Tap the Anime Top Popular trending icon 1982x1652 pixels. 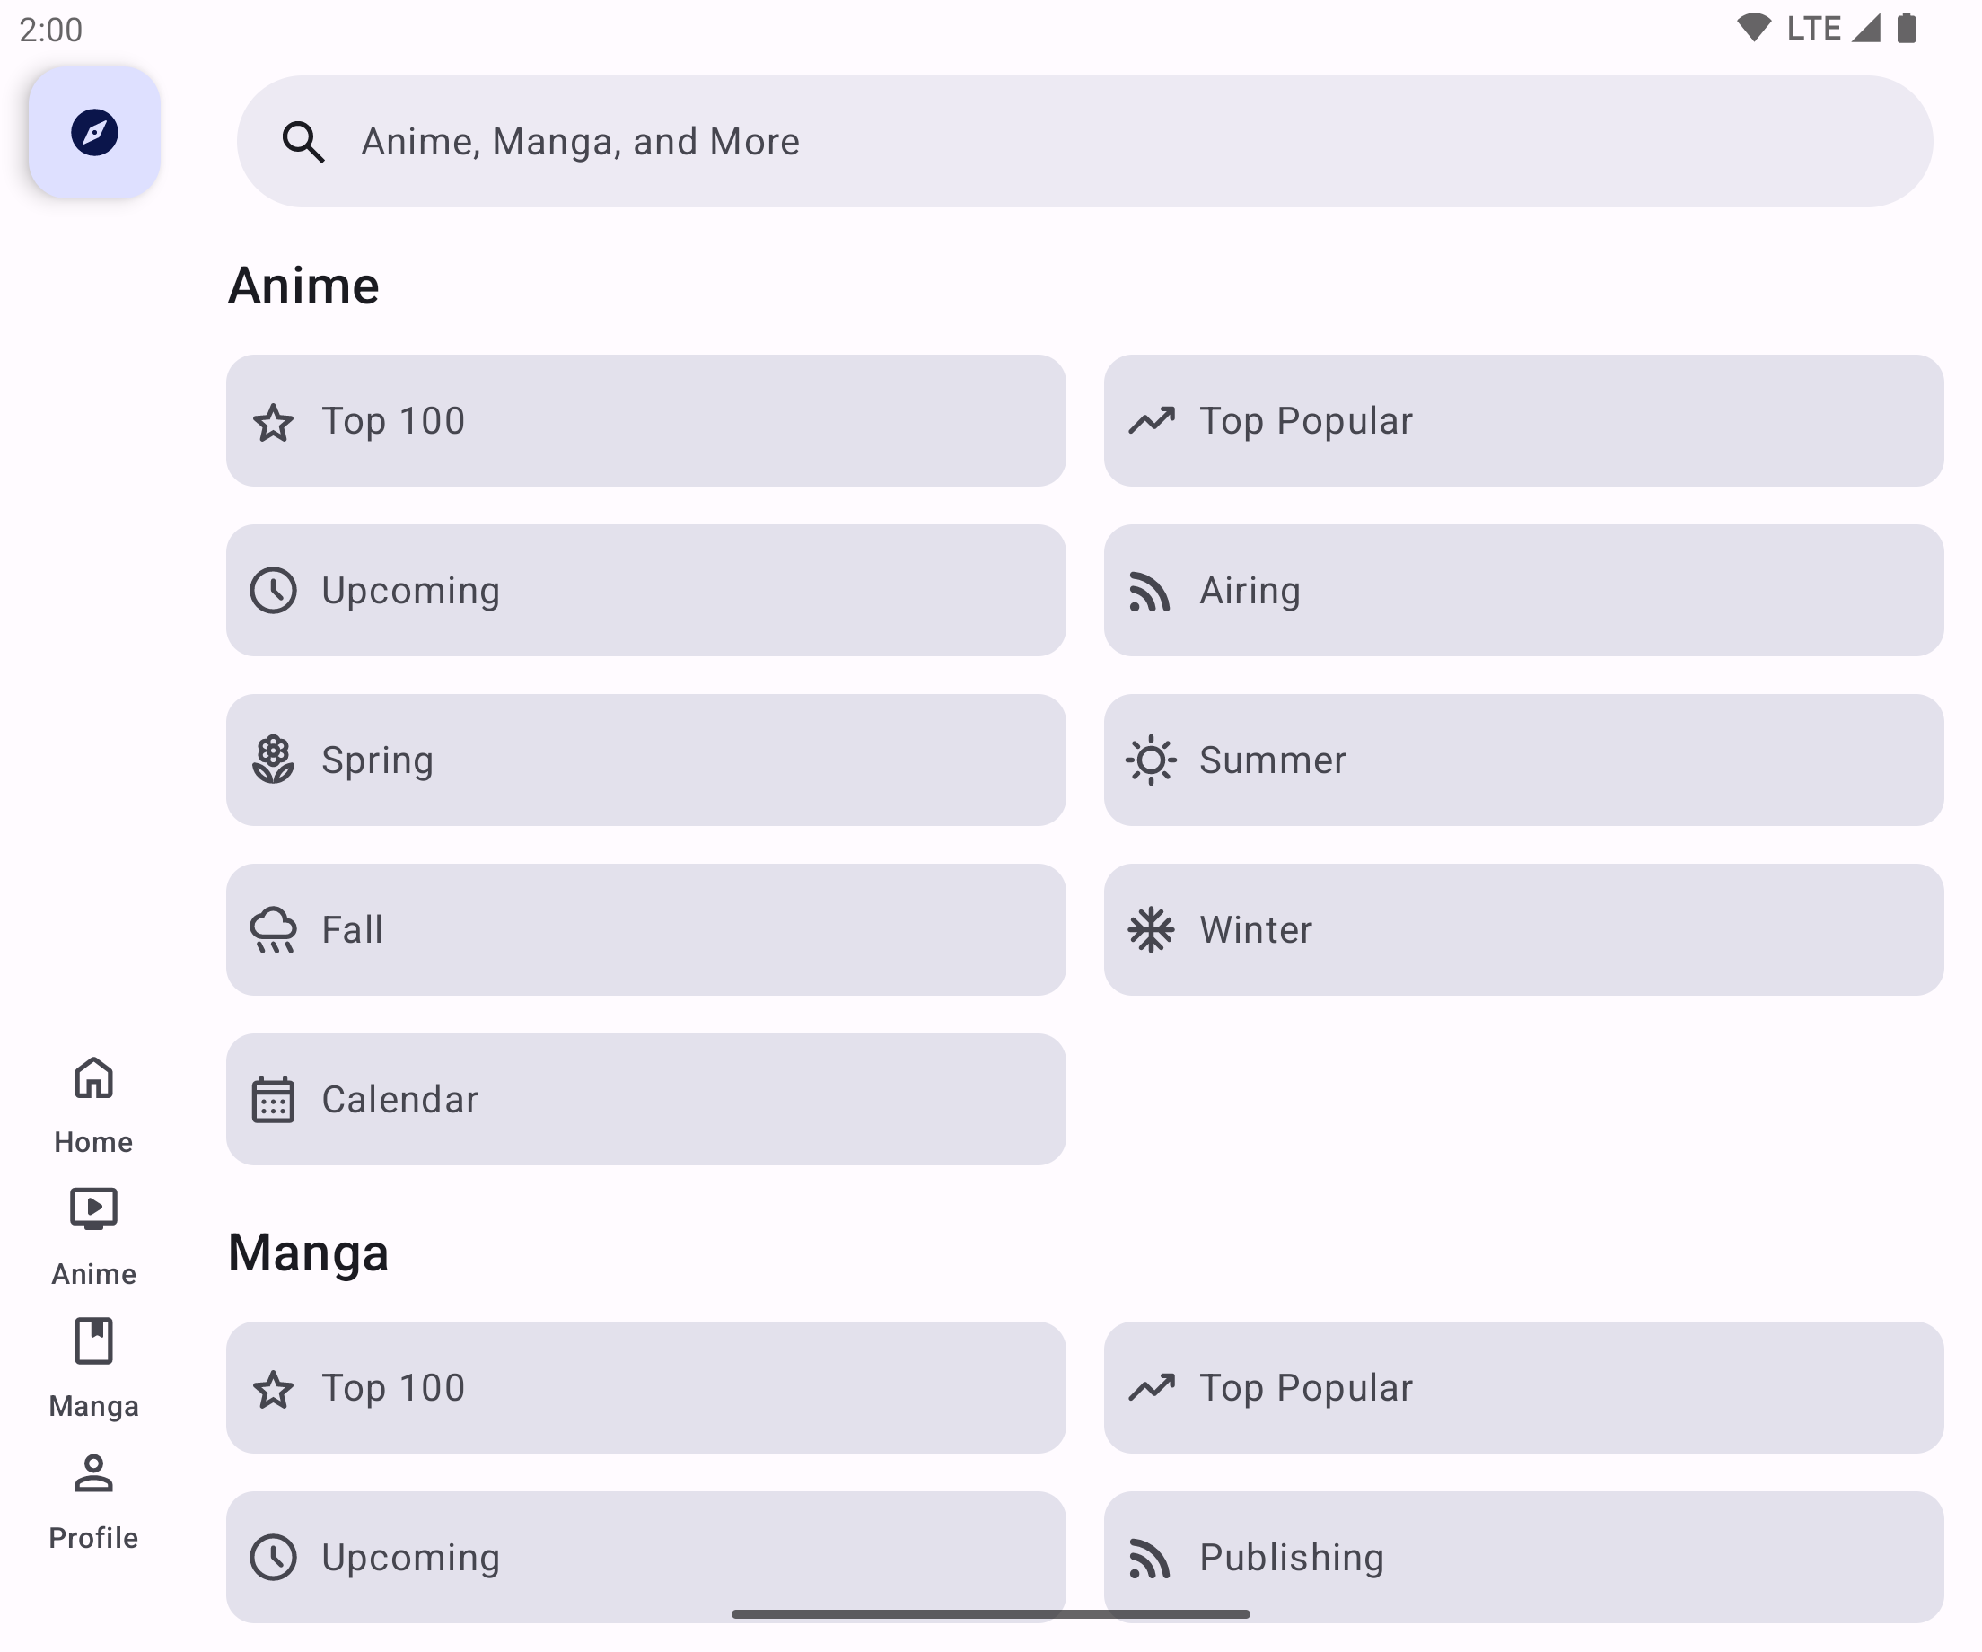coord(1152,421)
